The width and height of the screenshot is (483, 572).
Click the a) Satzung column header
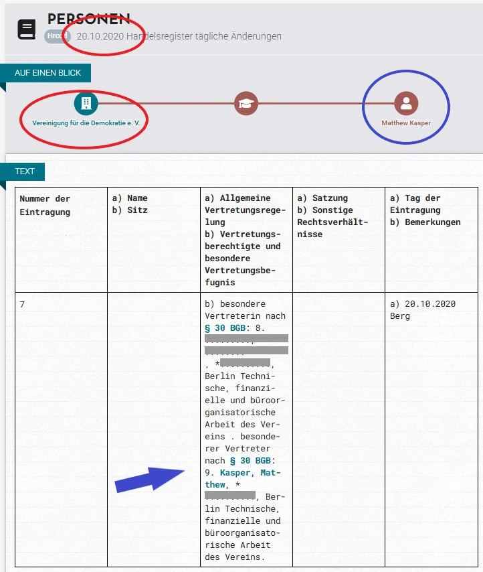pos(339,240)
